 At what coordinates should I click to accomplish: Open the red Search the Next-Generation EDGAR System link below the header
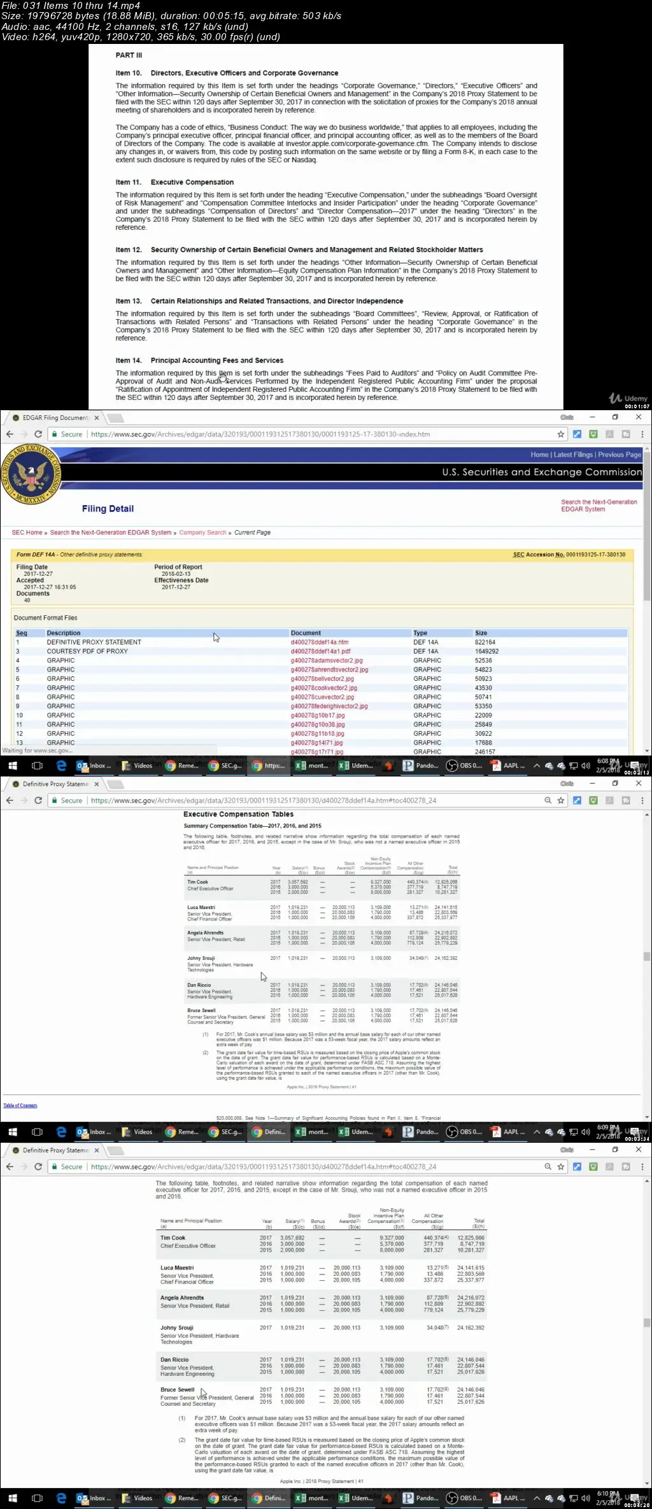click(x=599, y=505)
